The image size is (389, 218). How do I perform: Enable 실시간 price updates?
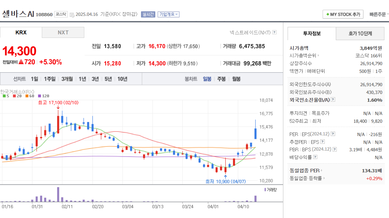147,14
